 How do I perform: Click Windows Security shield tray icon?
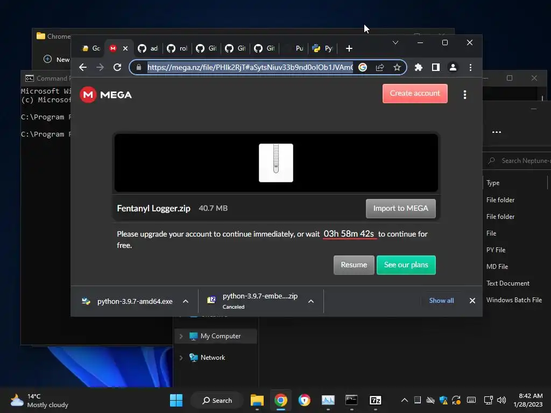pos(443,400)
